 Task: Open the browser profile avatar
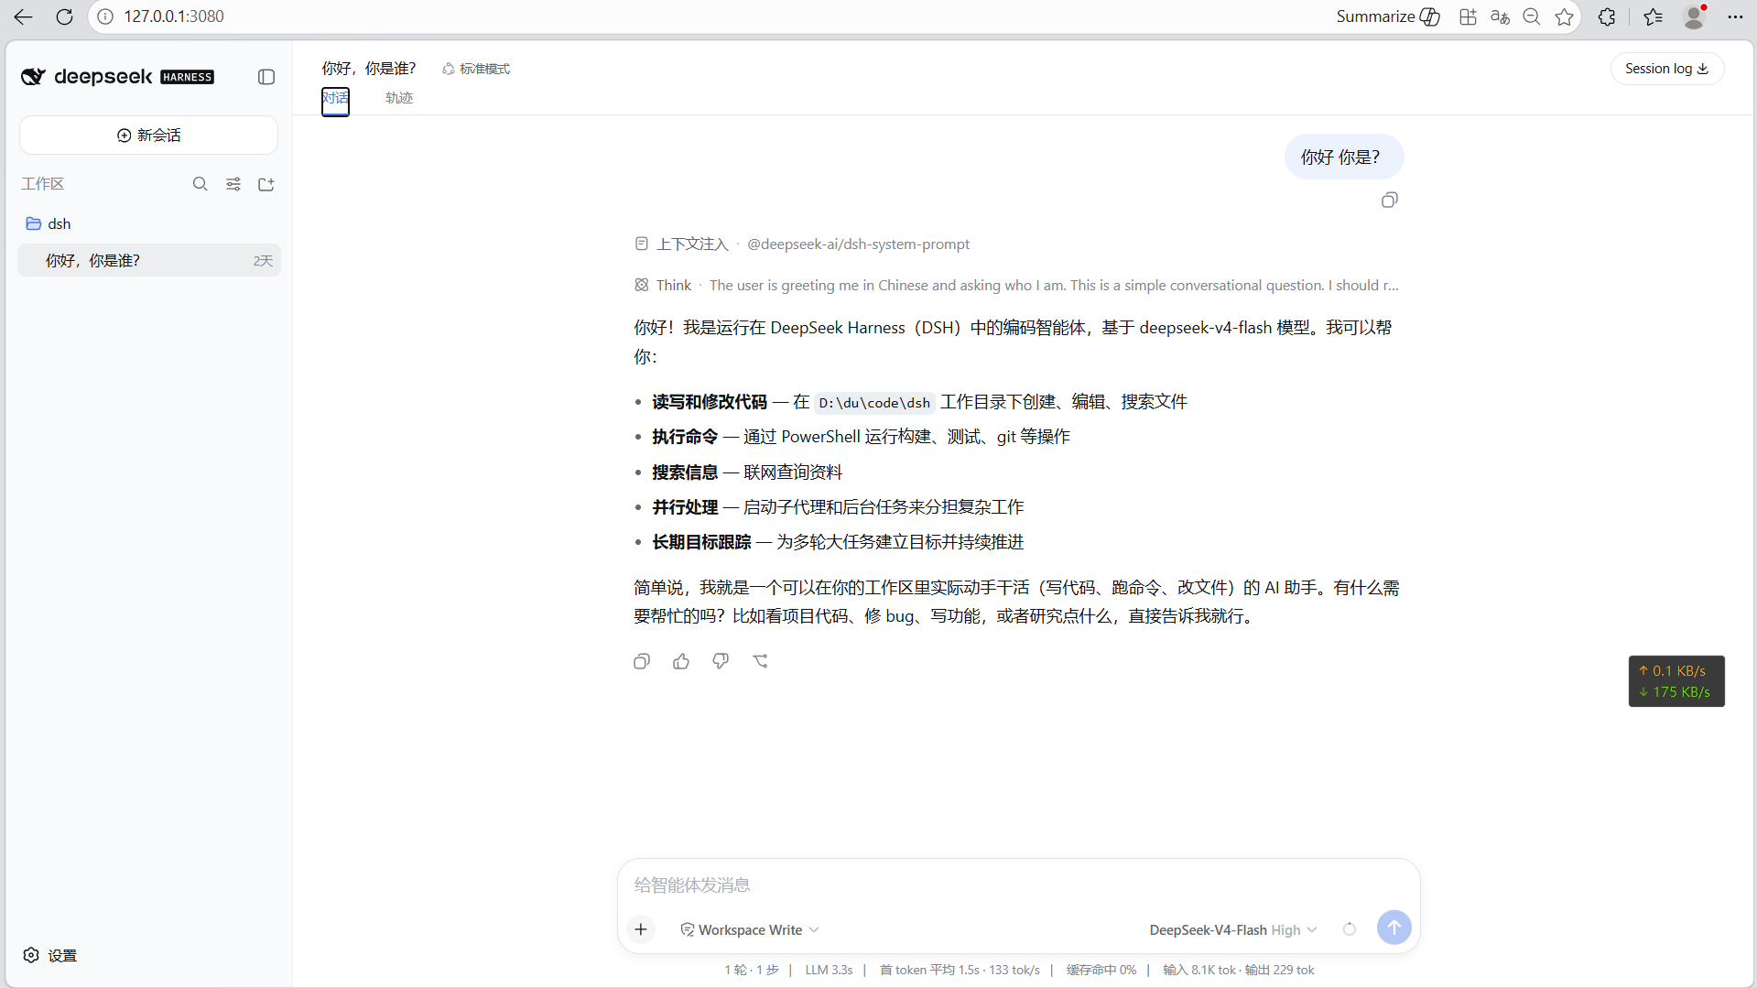click(x=1695, y=16)
